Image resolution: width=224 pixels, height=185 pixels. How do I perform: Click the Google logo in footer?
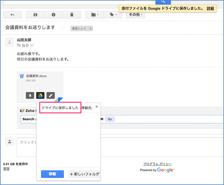click(x=166, y=170)
